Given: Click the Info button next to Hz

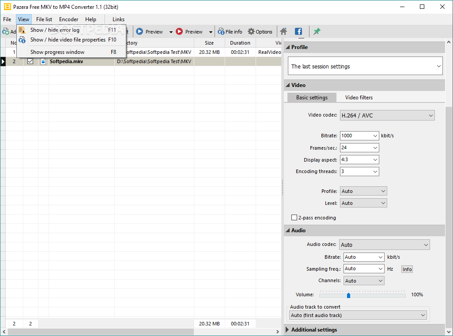Looking at the screenshot, I should [x=407, y=269].
